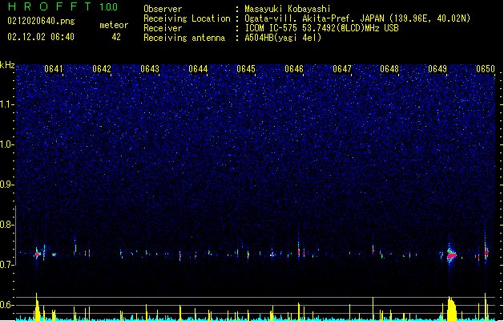Click the 0645 time marker

coord(246,69)
